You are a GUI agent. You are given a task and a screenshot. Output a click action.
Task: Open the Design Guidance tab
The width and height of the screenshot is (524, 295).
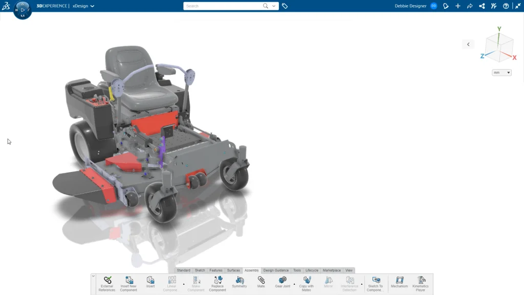(276, 270)
